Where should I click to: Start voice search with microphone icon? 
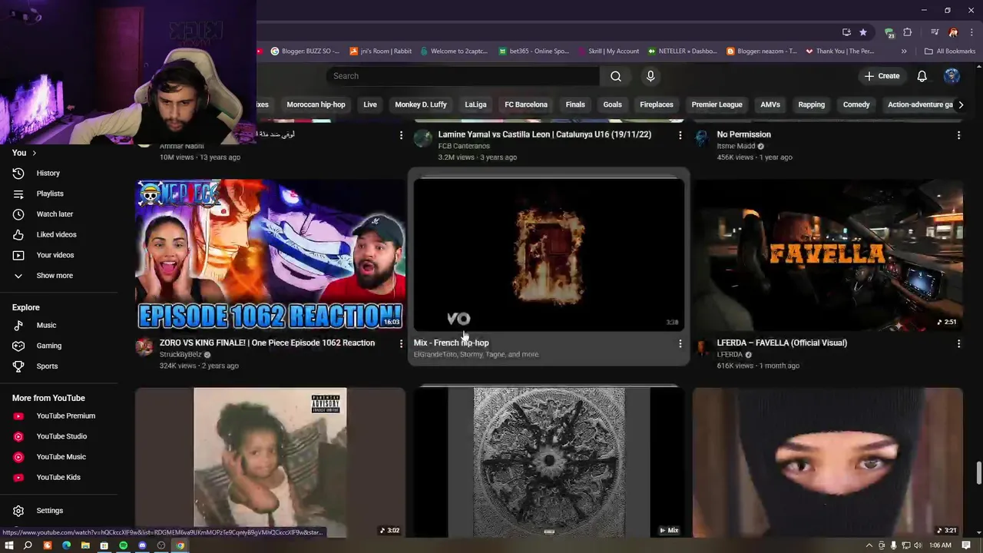(x=650, y=76)
